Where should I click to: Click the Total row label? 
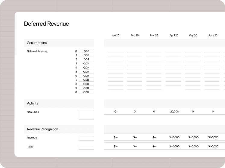click(30, 147)
